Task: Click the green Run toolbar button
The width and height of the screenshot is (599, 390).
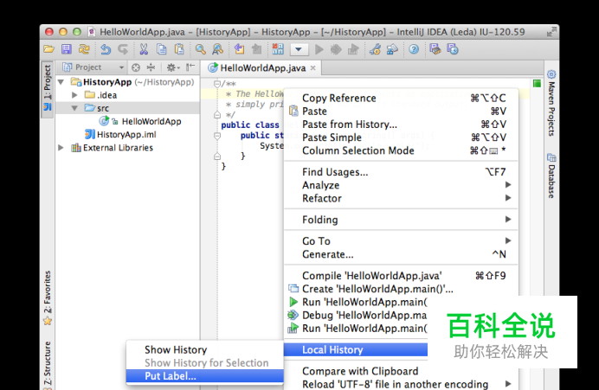Action: pyautogui.click(x=319, y=49)
